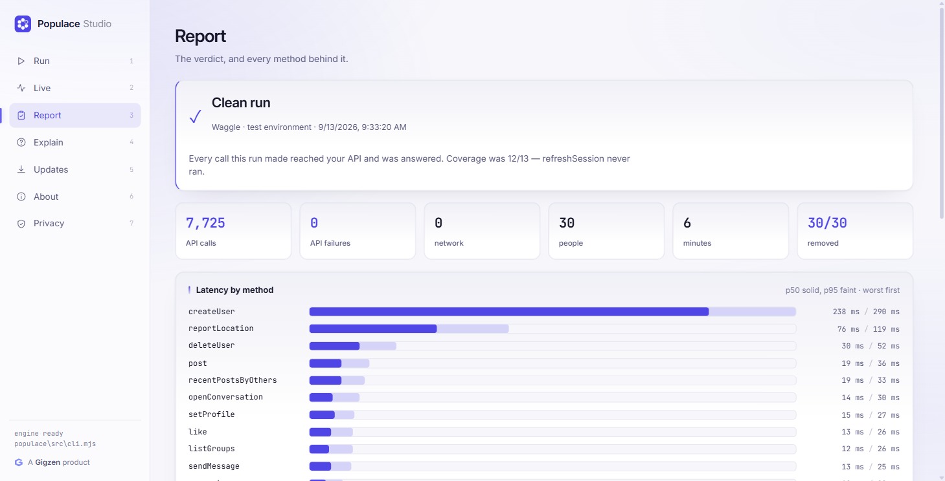Click the Report clipboard icon in sidebar
The width and height of the screenshot is (945, 481).
point(21,115)
